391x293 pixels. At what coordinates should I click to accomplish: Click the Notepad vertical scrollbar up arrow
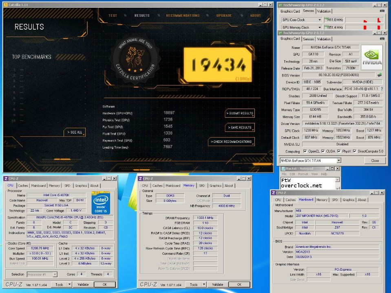tap(338, 180)
